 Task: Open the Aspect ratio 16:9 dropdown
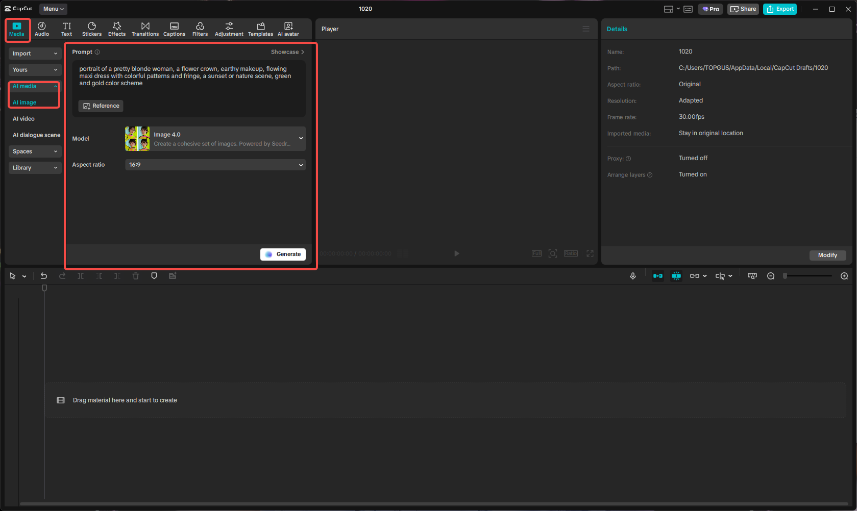tap(215, 165)
